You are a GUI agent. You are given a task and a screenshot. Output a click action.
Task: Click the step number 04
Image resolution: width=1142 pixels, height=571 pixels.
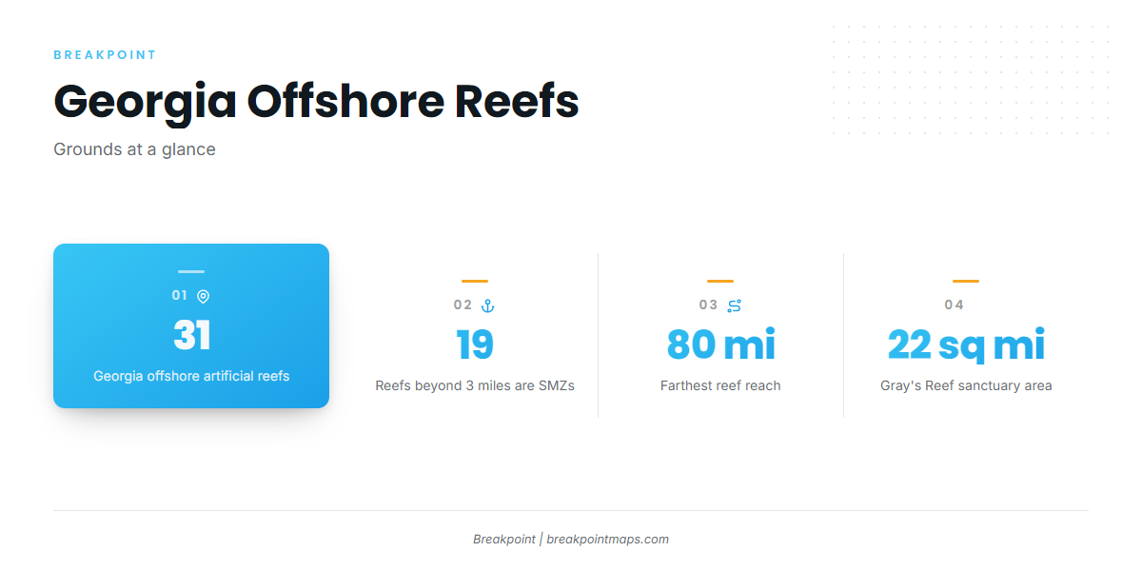pyautogui.click(x=955, y=305)
